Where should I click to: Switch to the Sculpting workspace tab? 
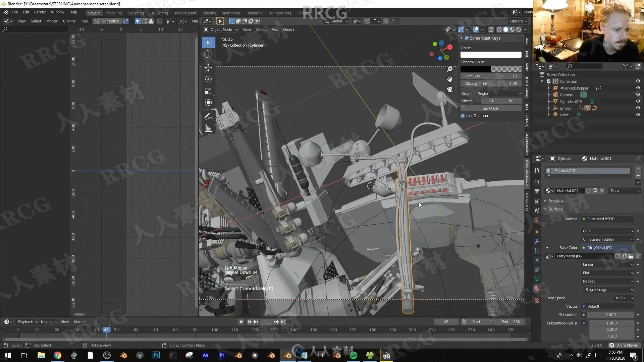pyautogui.click(x=136, y=13)
